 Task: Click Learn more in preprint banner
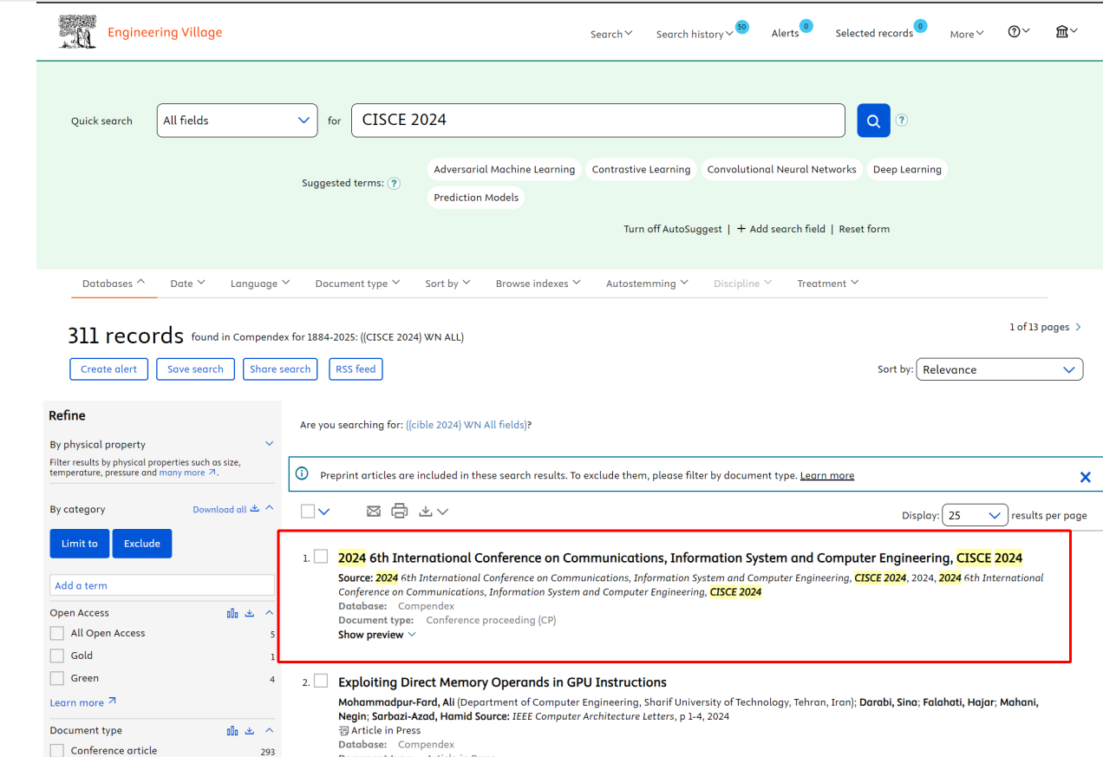point(827,476)
